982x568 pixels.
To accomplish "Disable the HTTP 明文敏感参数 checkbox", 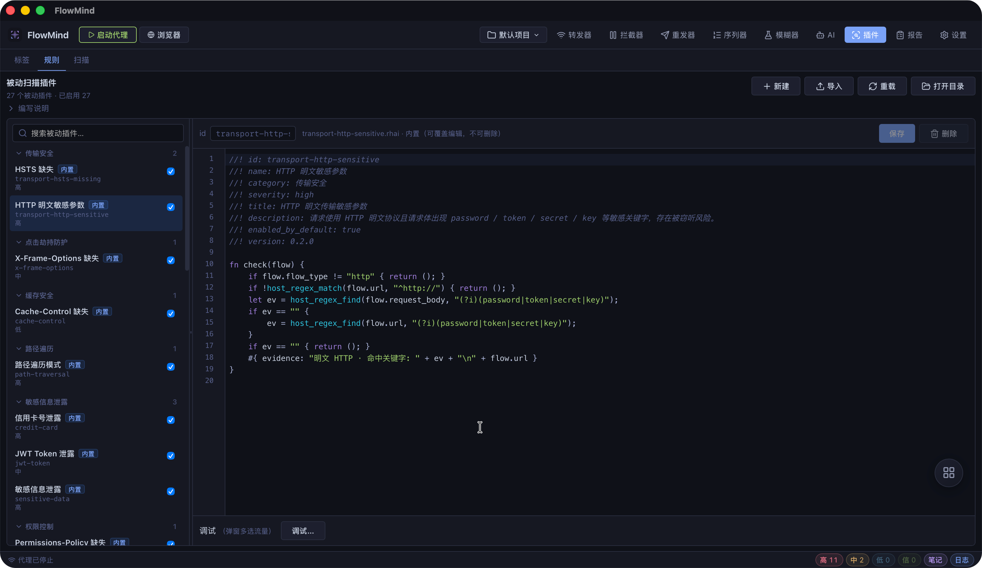I will [x=171, y=207].
